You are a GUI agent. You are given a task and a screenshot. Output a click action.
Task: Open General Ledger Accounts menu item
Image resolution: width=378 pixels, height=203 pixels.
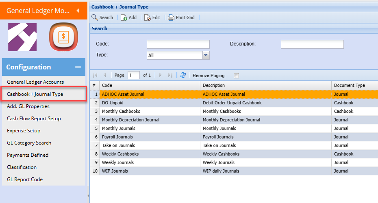[x=35, y=82]
